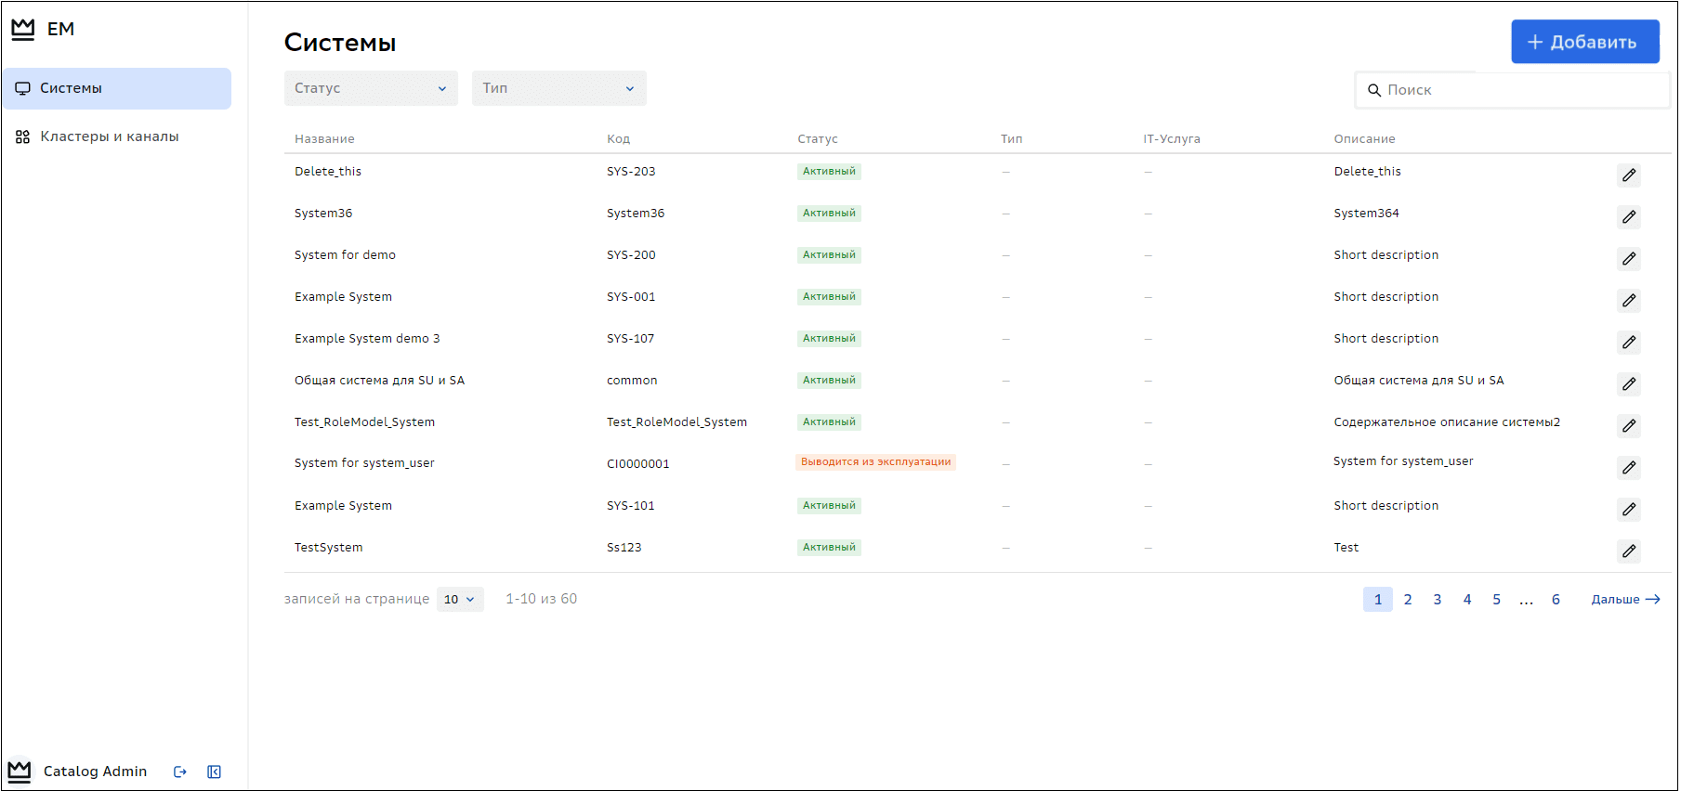Open the records-per-page dropdown showing 10

point(460,600)
